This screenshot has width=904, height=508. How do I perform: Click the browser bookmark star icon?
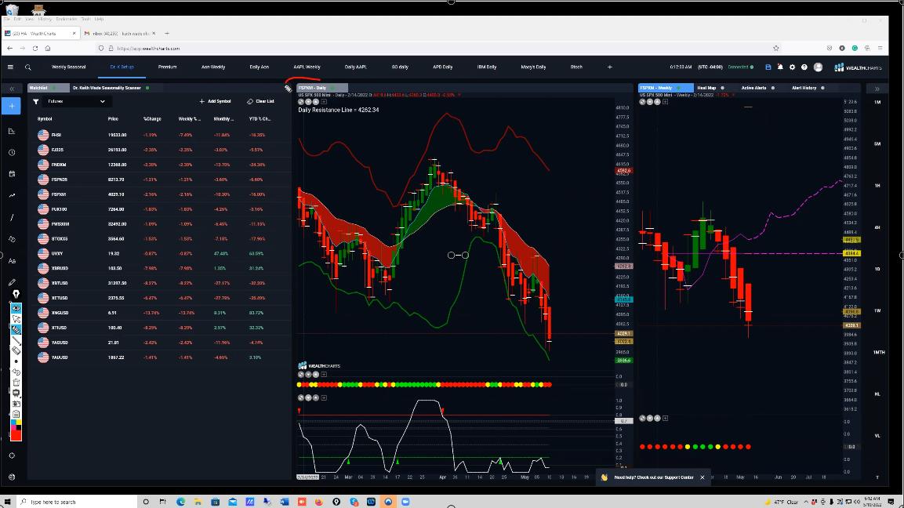pos(776,49)
